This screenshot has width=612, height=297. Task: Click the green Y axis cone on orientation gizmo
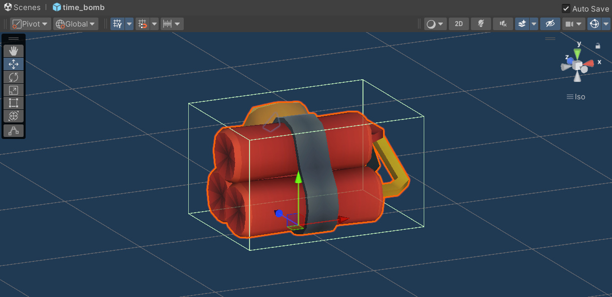pyautogui.click(x=578, y=53)
